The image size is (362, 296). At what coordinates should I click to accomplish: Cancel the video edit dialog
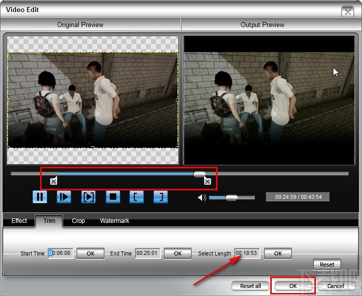click(336, 286)
